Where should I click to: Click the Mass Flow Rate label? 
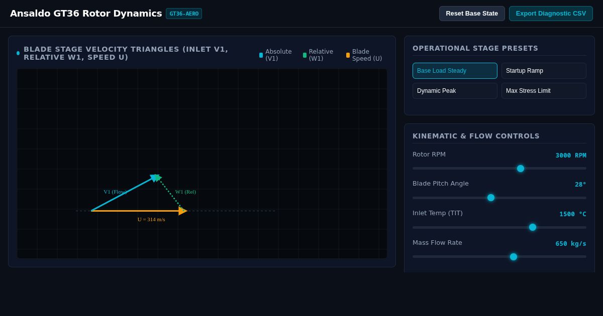click(437, 243)
